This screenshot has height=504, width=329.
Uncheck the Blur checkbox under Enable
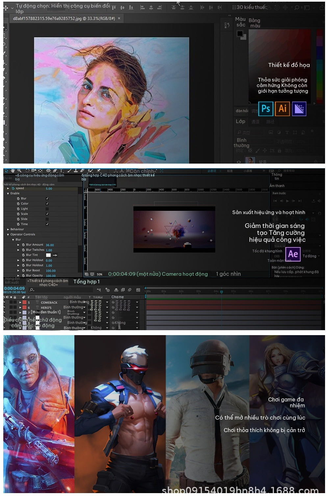47,199
